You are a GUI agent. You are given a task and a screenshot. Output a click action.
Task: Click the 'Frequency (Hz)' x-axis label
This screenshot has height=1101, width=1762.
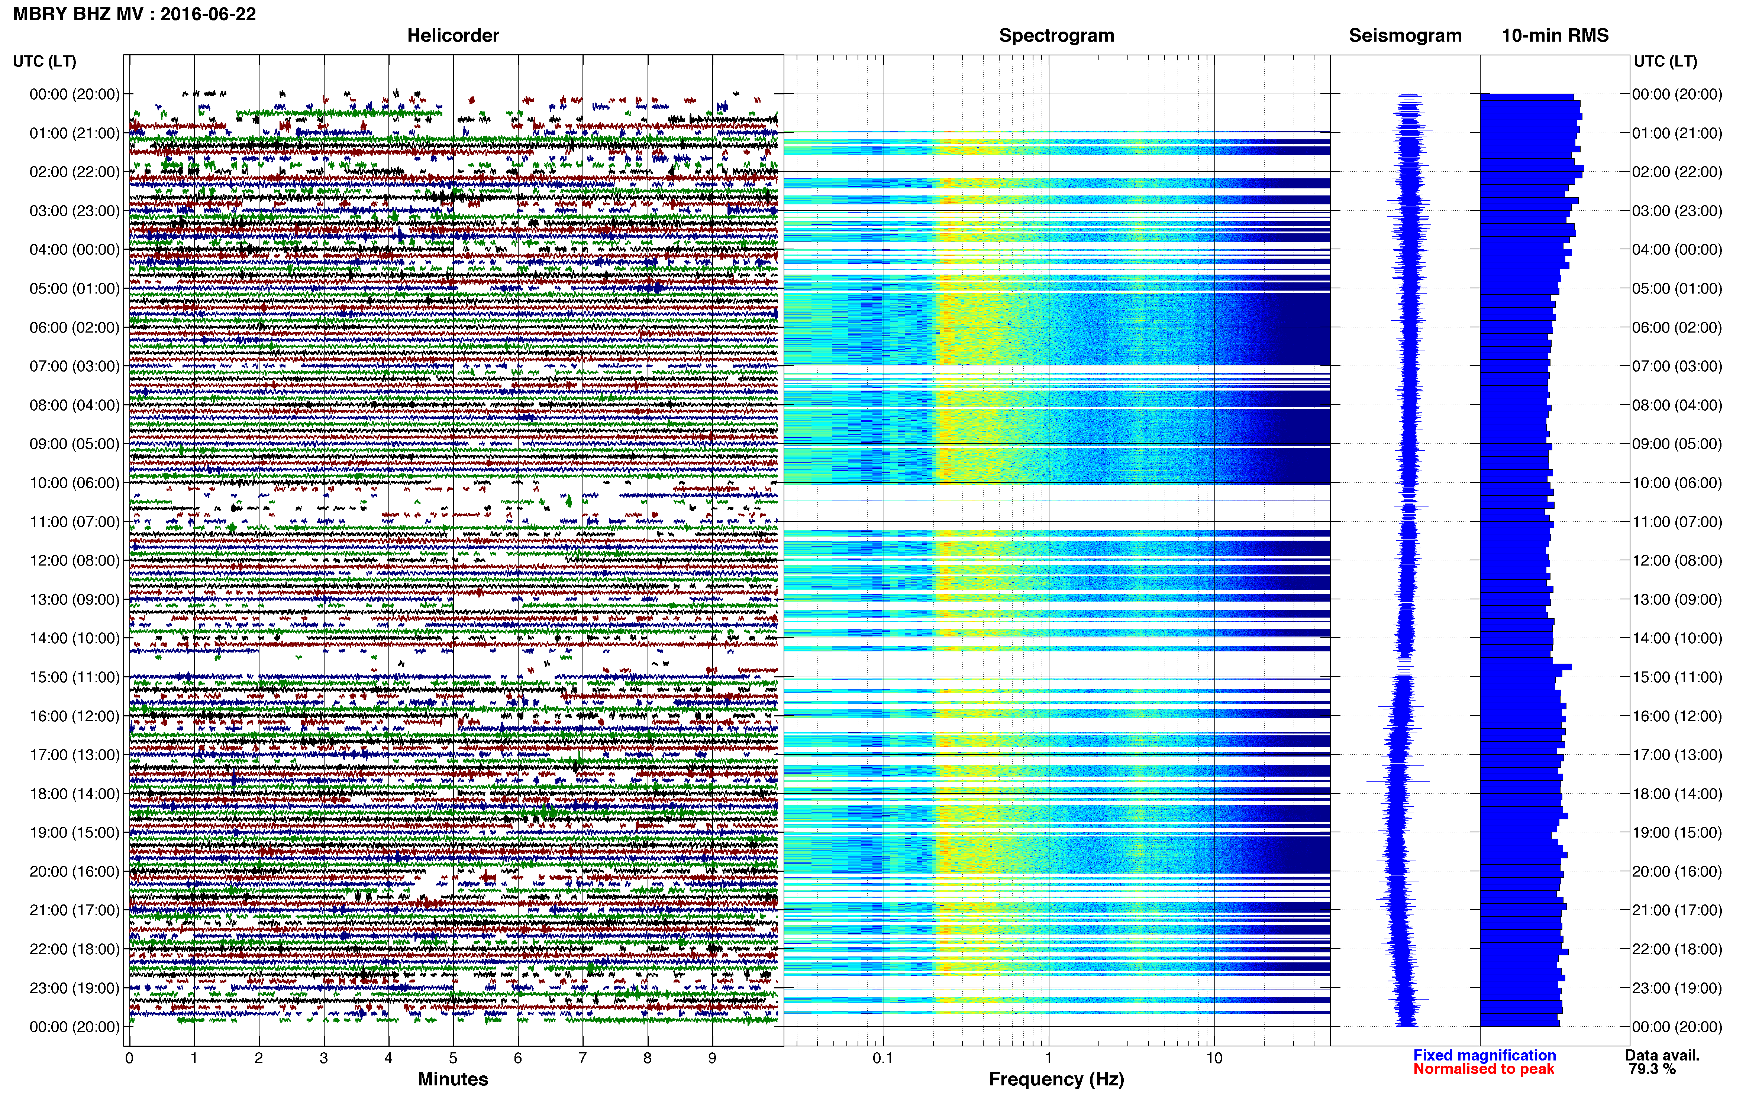[1056, 1079]
